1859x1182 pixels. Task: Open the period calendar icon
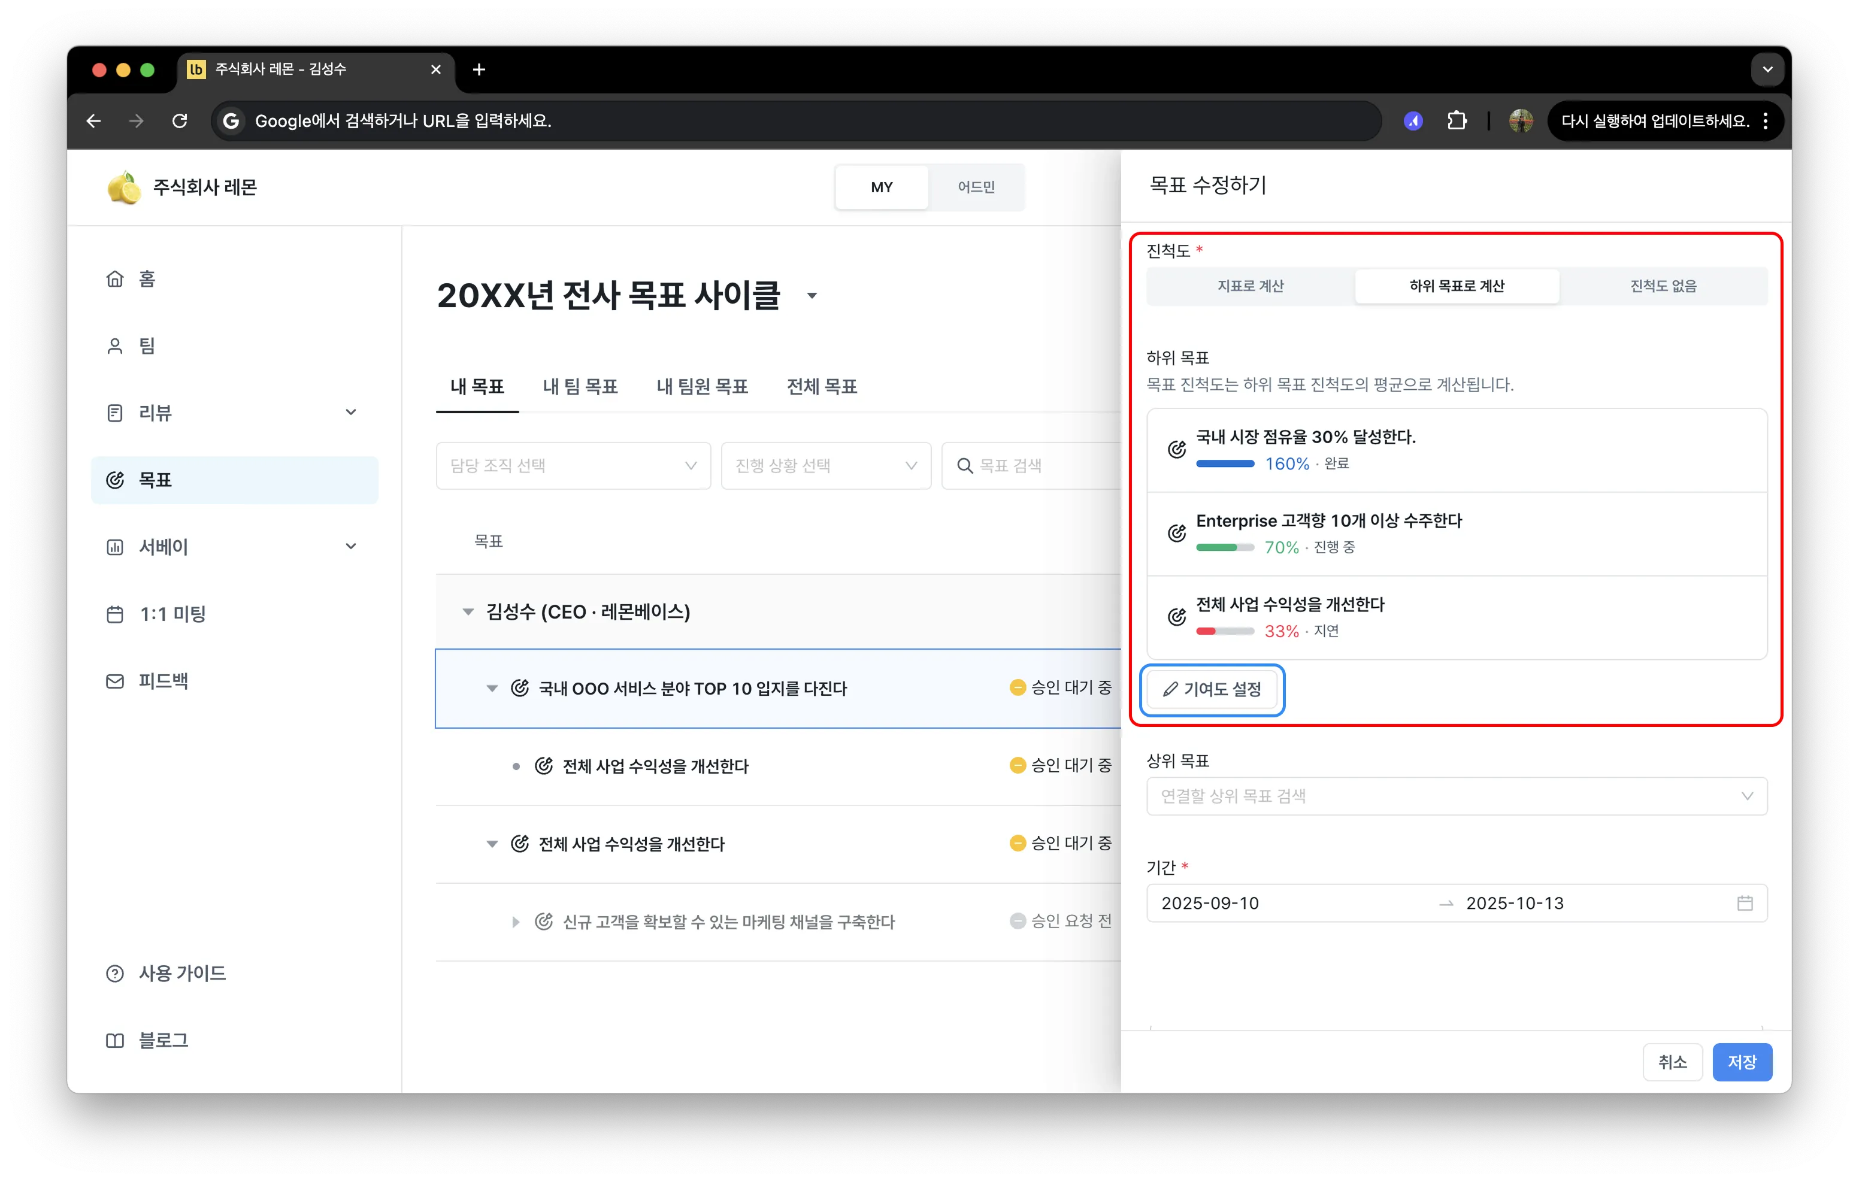point(1745,902)
